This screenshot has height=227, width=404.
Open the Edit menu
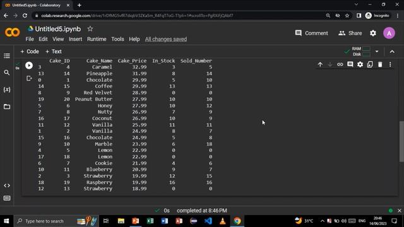(x=43, y=39)
